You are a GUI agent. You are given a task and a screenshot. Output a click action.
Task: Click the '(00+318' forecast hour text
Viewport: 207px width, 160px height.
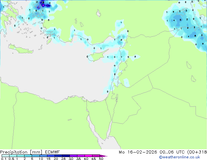point(197,152)
